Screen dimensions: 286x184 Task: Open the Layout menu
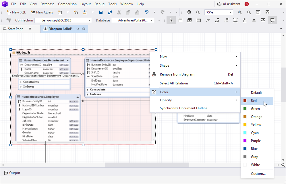click(86, 4)
